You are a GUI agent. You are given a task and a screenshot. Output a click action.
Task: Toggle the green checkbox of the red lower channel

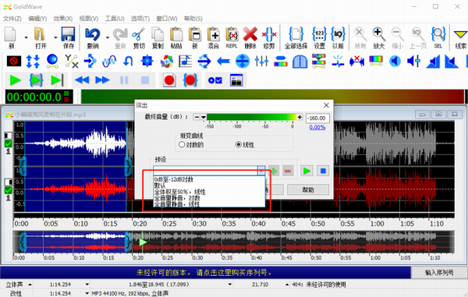pyautogui.click(x=9, y=190)
